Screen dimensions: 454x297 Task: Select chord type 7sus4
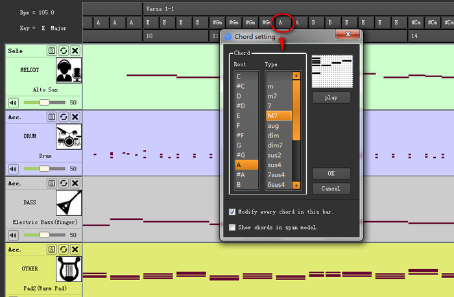(x=279, y=175)
